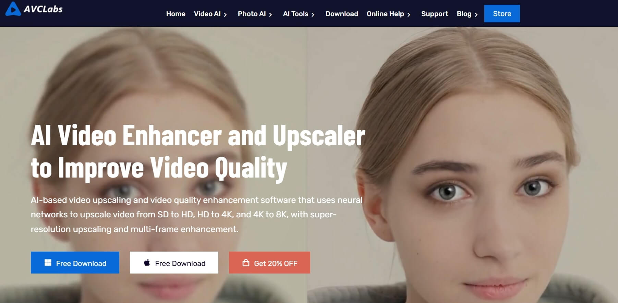Click the AVCLabs triangle logo icon
This screenshot has width=618, height=303.
point(13,9)
